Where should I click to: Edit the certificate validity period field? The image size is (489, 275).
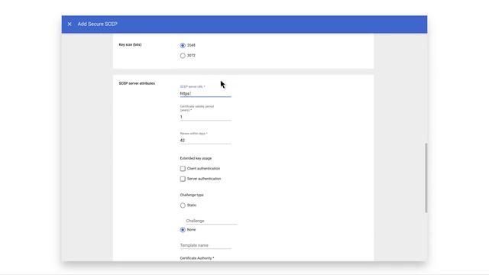(x=206, y=117)
